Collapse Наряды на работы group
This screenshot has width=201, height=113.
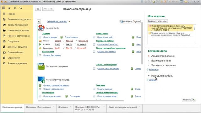pos(149,76)
